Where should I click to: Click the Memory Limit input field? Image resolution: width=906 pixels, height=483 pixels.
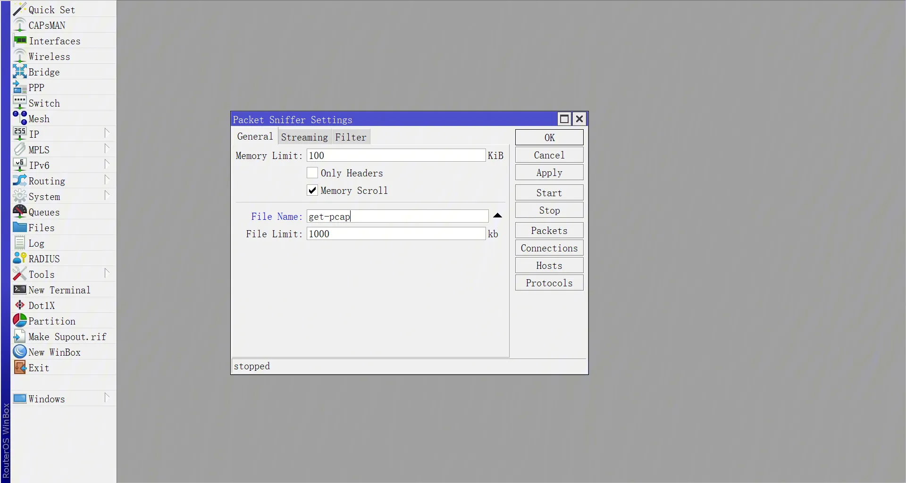(395, 156)
